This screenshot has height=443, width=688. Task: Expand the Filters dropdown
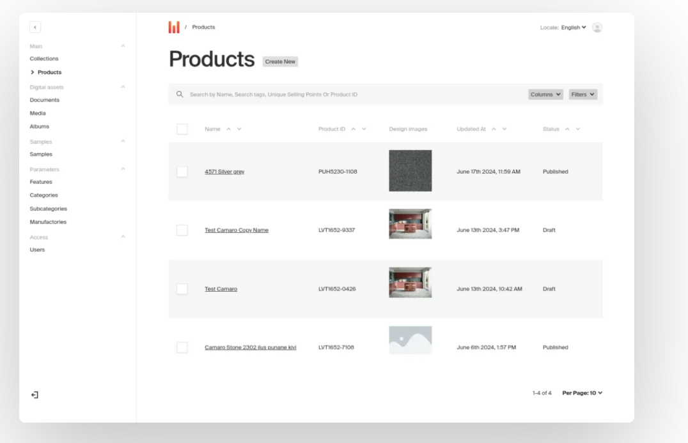[582, 94]
